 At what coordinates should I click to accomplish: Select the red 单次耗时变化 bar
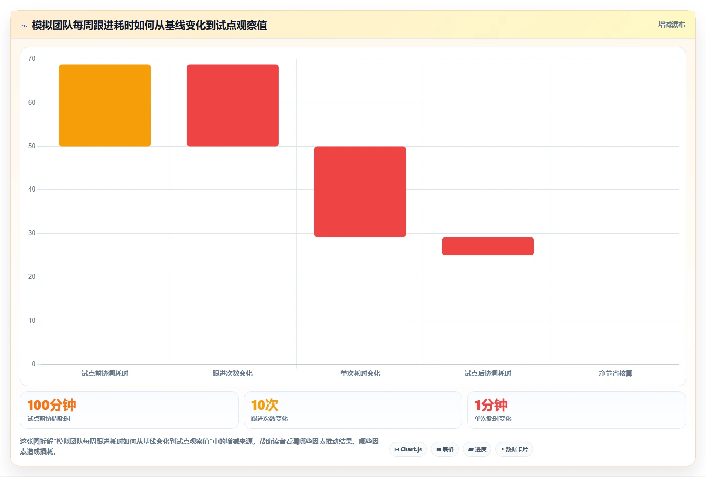360,192
